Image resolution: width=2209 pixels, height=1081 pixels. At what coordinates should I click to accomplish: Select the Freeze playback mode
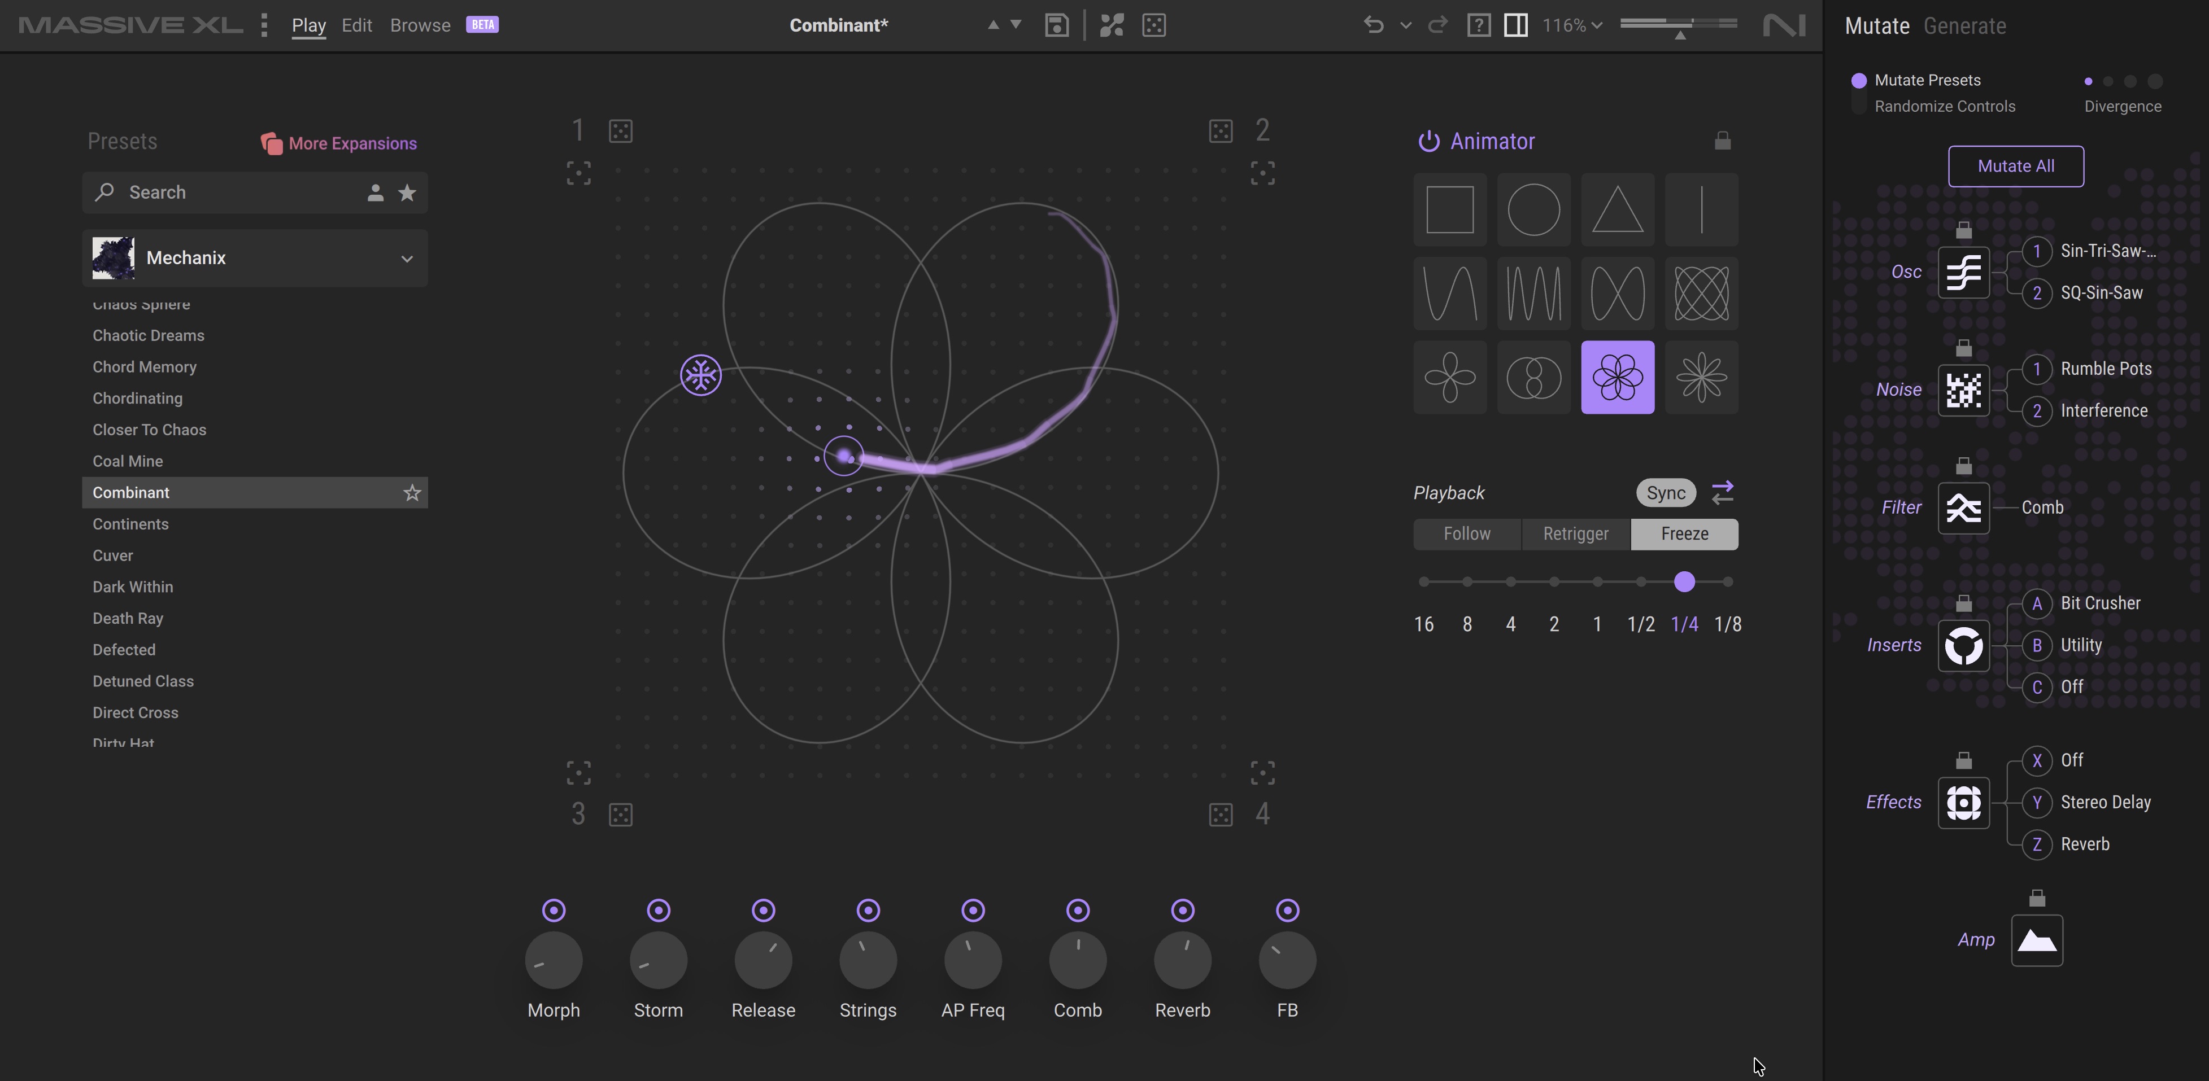[x=1684, y=534]
